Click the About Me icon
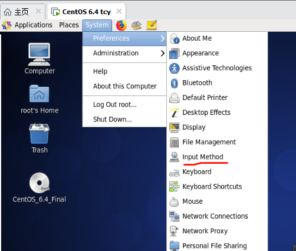The height and width of the screenshot is (251, 296). (x=175, y=38)
